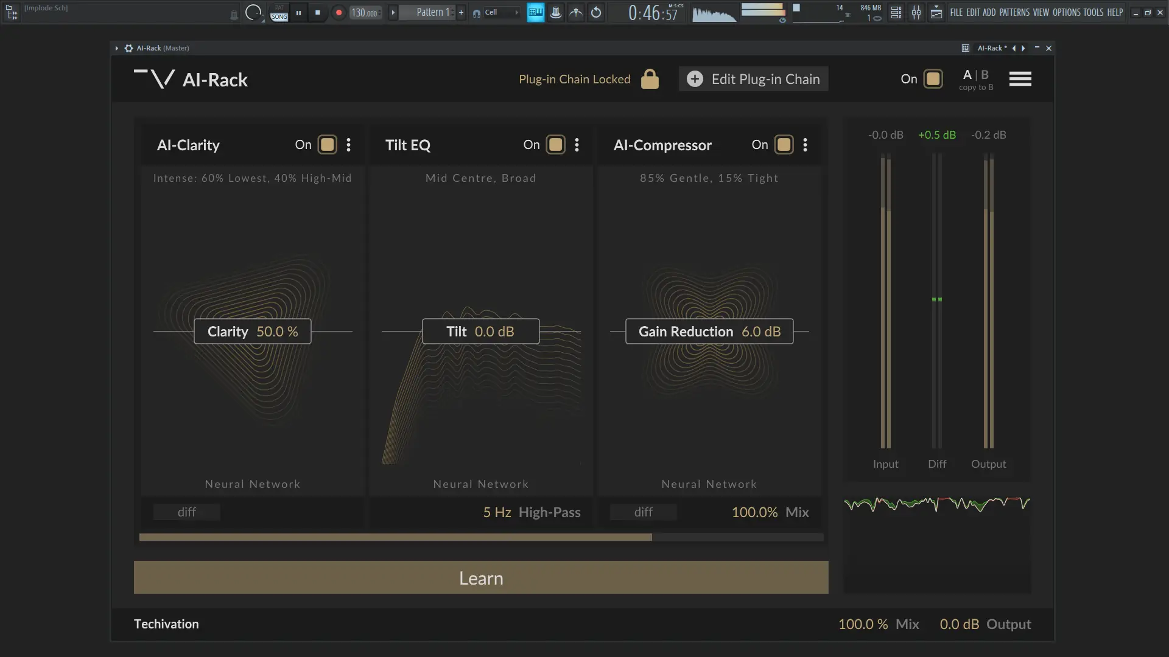Open the PATTERNS menu
The height and width of the screenshot is (657, 1169).
coord(1014,12)
